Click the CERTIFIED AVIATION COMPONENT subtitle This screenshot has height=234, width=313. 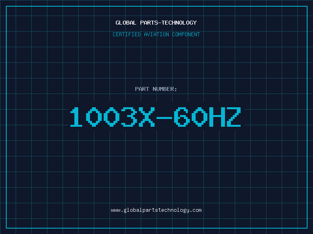[156, 34]
